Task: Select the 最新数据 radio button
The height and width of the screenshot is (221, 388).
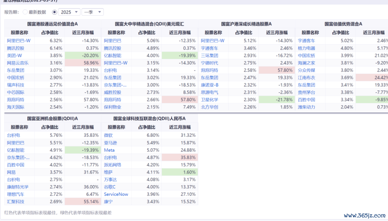Action: pyautogui.click(x=25, y=12)
